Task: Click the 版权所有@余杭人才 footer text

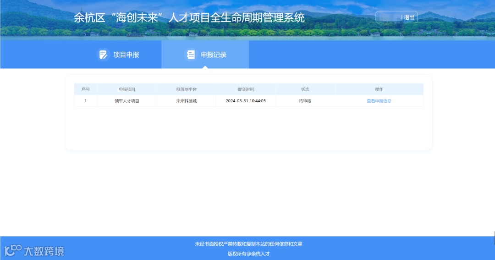Action: (249, 254)
